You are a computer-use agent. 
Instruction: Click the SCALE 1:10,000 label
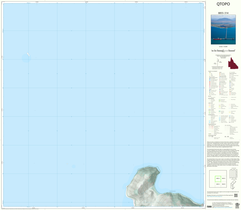point(223,47)
